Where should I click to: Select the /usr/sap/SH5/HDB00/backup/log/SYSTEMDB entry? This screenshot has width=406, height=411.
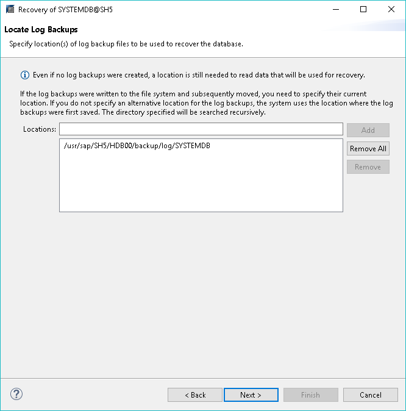click(137, 146)
